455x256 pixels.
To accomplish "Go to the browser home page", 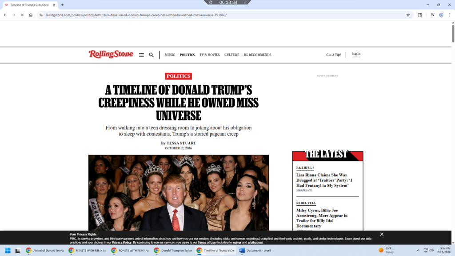I will [31, 15].
